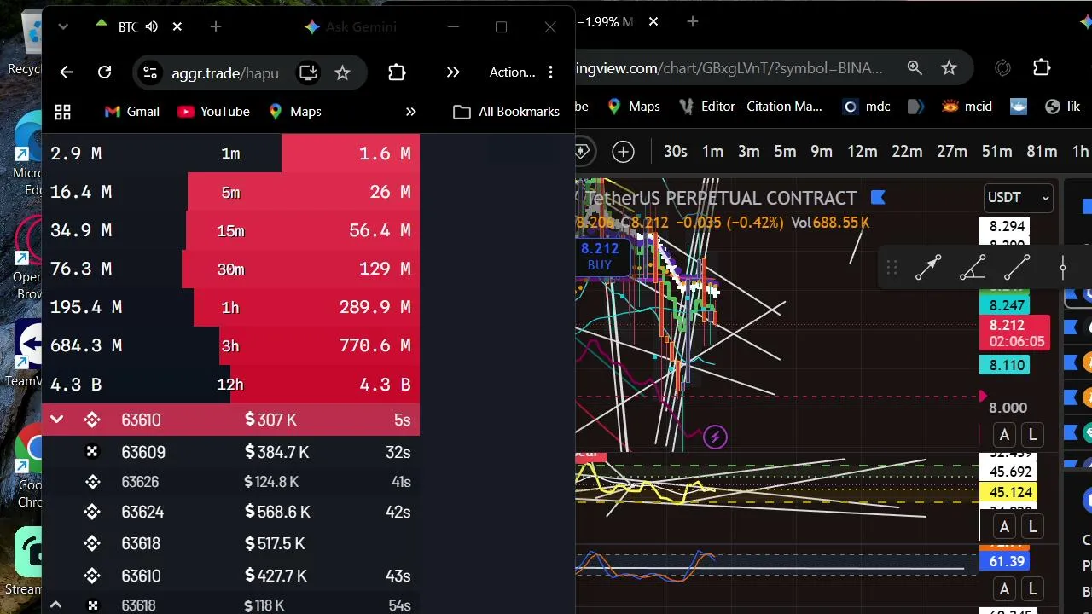Switch chart to 51m interval

[996, 152]
